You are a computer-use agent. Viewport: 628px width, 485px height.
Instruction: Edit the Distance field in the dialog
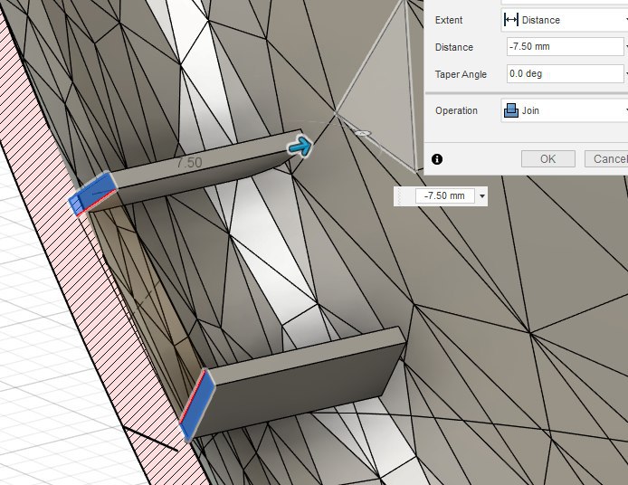(566, 47)
